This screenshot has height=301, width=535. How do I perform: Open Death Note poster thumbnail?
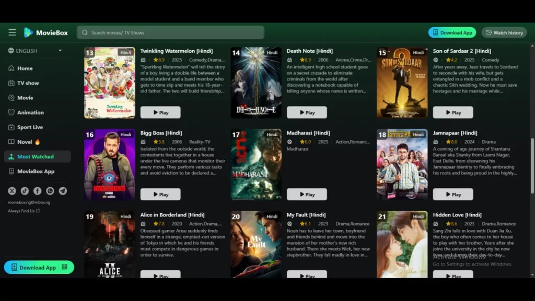pyautogui.click(x=256, y=83)
